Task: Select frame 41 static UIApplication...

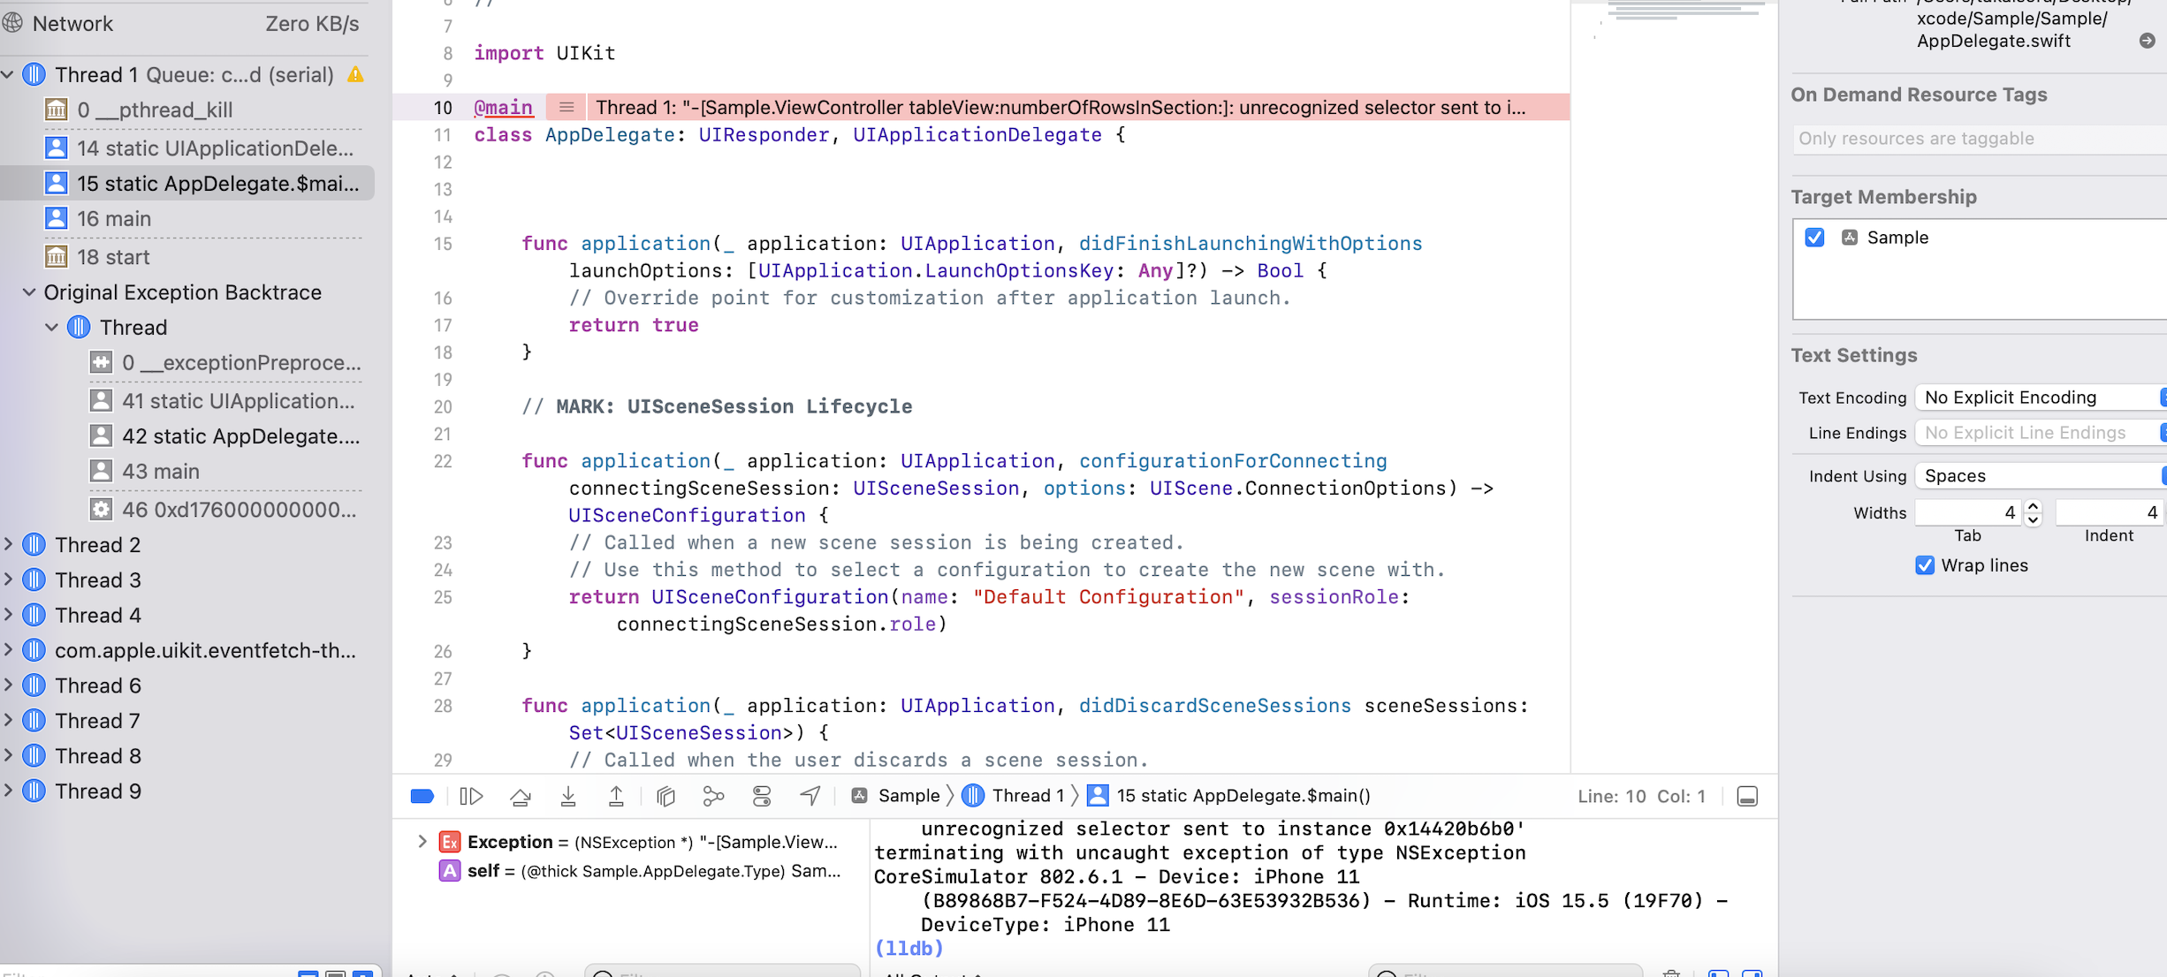Action: pyautogui.click(x=187, y=401)
